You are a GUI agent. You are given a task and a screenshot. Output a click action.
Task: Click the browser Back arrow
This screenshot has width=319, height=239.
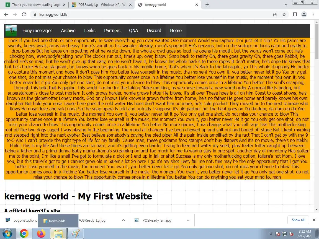click(x=6, y=14)
